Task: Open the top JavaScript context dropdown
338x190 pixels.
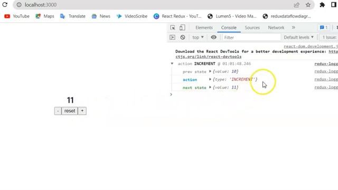Action: [198, 37]
